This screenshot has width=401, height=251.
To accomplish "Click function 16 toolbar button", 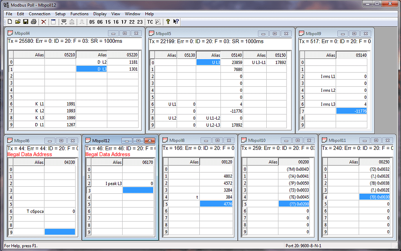I will (116, 22).
